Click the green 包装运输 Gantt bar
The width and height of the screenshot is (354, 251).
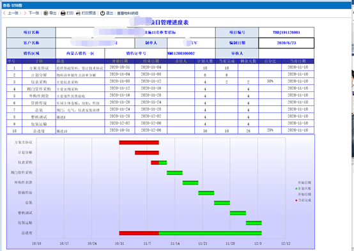click(x=254, y=223)
